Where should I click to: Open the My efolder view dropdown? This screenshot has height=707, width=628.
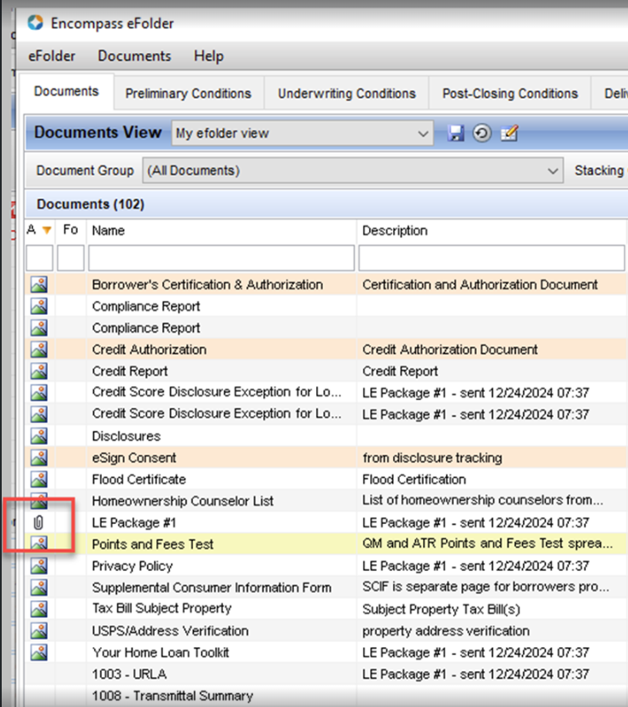click(302, 133)
